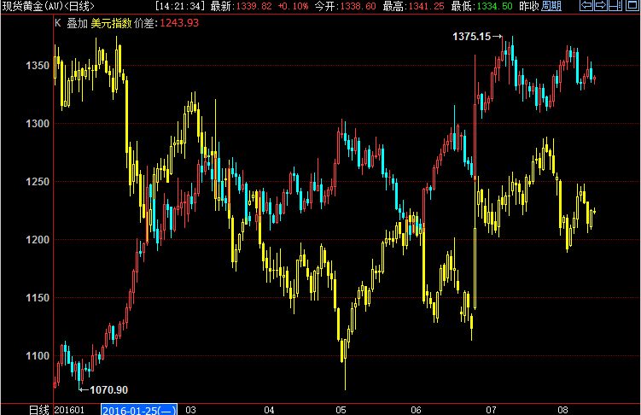The height and width of the screenshot is (415, 641).
Task: Jump to the 03 month marker
Action: (190, 410)
